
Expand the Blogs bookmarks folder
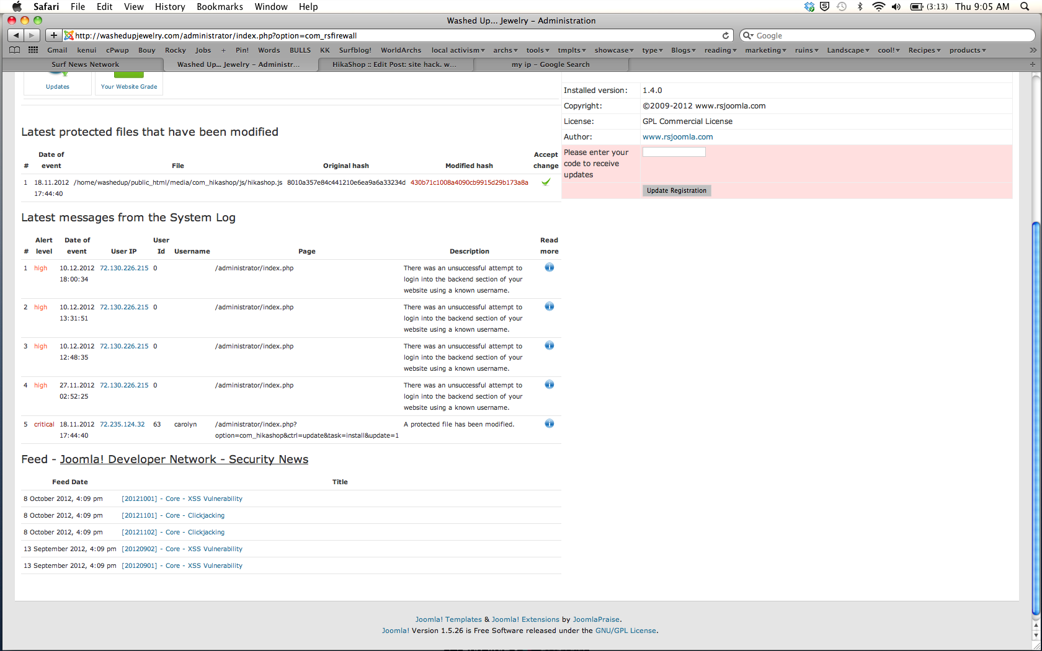click(x=684, y=50)
